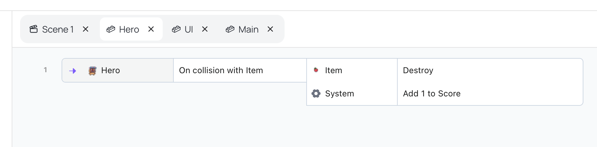Click the Main tab brick icon

230,29
